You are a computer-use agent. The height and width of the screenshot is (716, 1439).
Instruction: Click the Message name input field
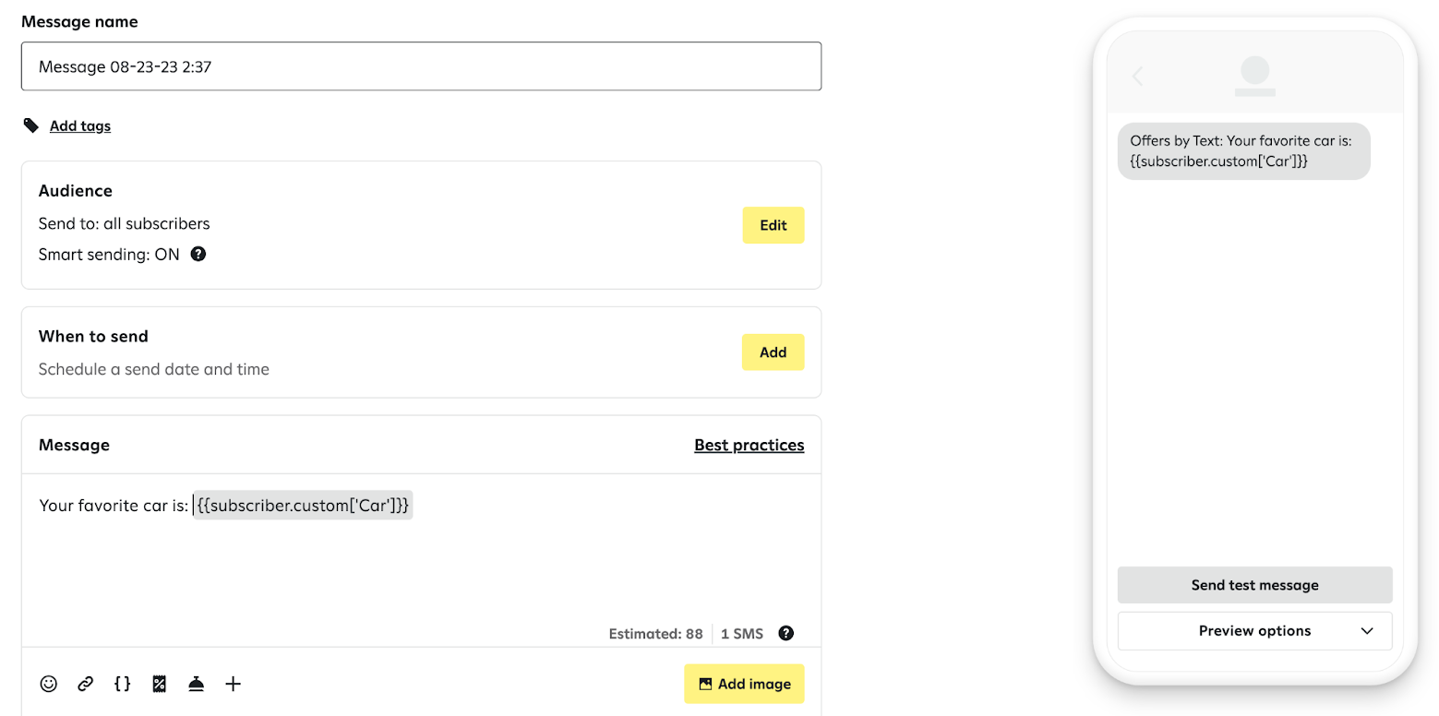[x=421, y=66]
